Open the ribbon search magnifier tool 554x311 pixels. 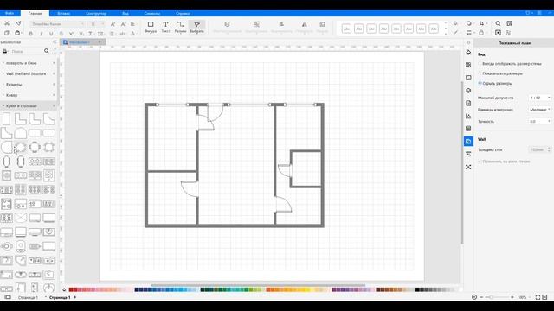click(x=498, y=23)
